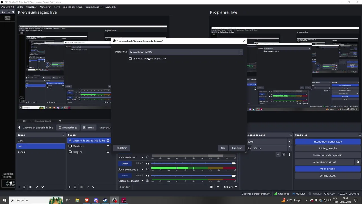This screenshot has width=362, height=204.
Task: Open the Captura de áudio dropdown arrow
Action: pyautogui.click(x=143, y=181)
